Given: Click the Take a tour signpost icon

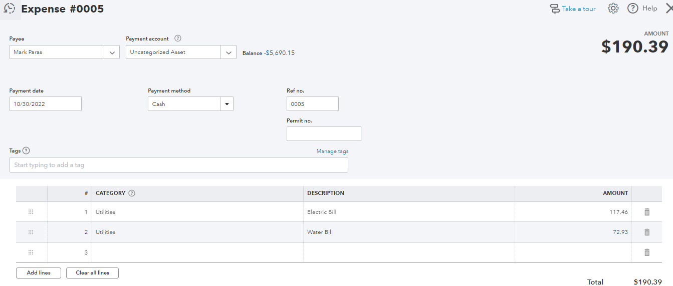Looking at the screenshot, I should (x=555, y=9).
